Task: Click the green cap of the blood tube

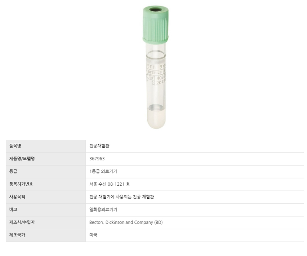Action: pyautogui.click(x=155, y=29)
